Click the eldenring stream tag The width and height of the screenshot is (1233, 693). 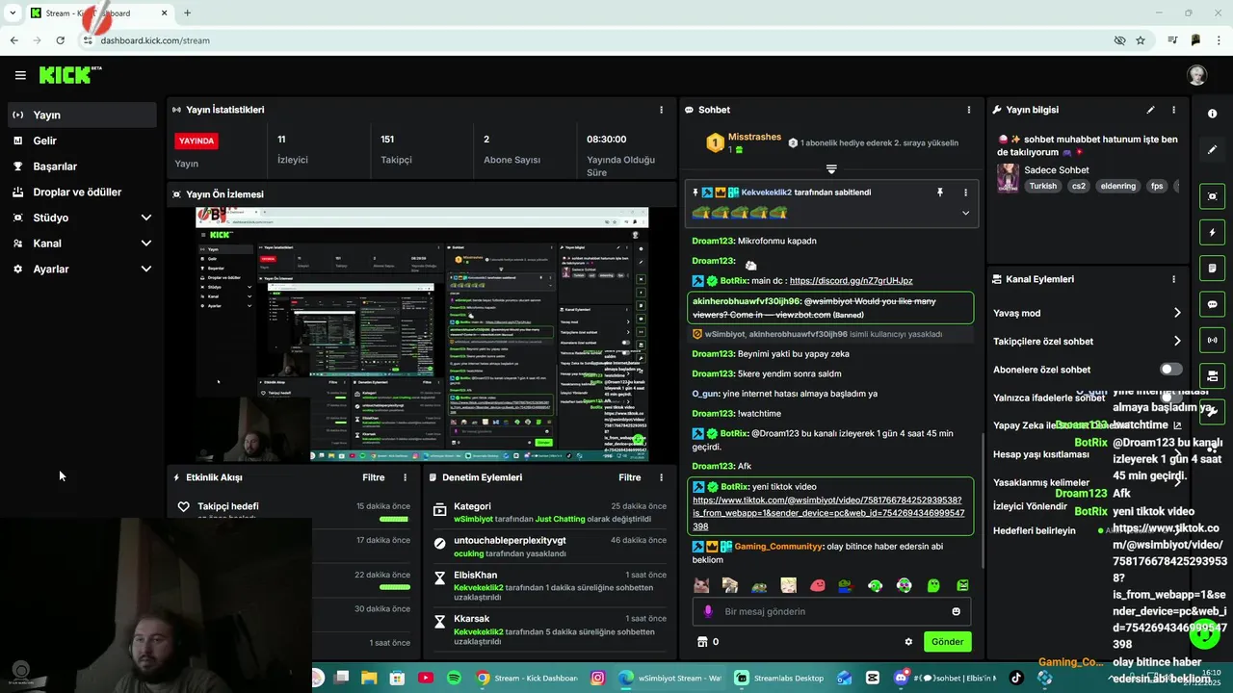pyautogui.click(x=1118, y=186)
